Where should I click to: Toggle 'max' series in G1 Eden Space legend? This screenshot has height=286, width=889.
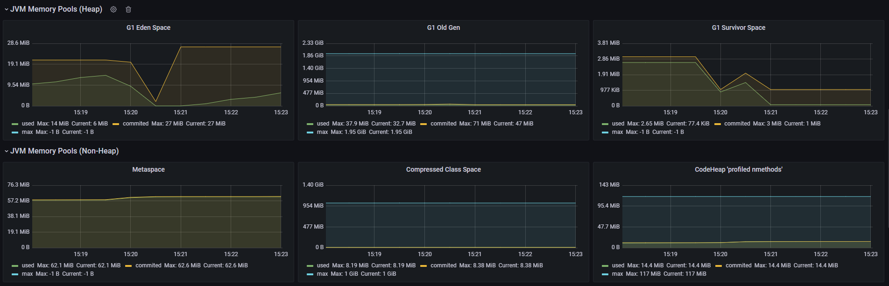pos(28,132)
